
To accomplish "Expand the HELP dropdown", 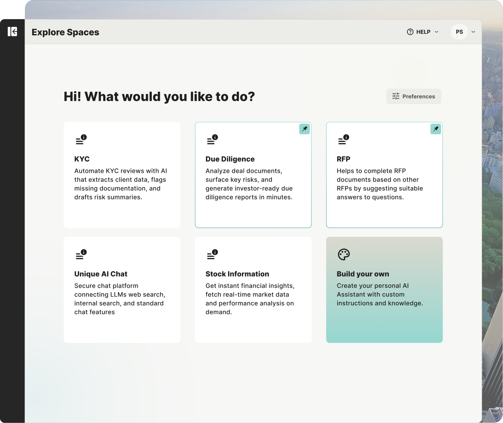I will coord(437,32).
